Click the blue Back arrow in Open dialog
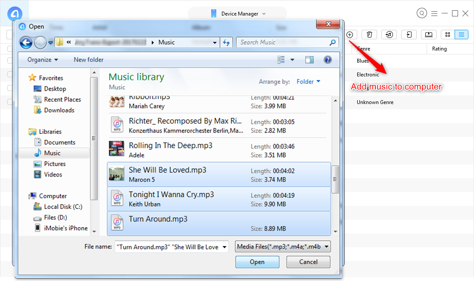Image resolution: width=474 pixels, height=281 pixels. (26, 42)
